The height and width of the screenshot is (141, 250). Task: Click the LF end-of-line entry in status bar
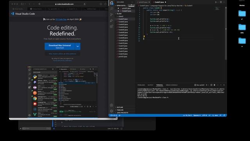coord(209,115)
